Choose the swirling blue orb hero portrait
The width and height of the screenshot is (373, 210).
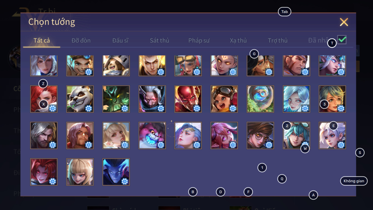click(260, 99)
